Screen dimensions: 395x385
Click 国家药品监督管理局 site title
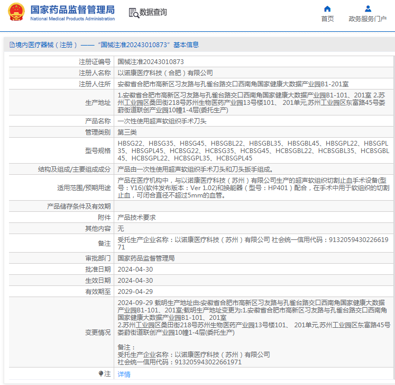(x=72, y=10)
